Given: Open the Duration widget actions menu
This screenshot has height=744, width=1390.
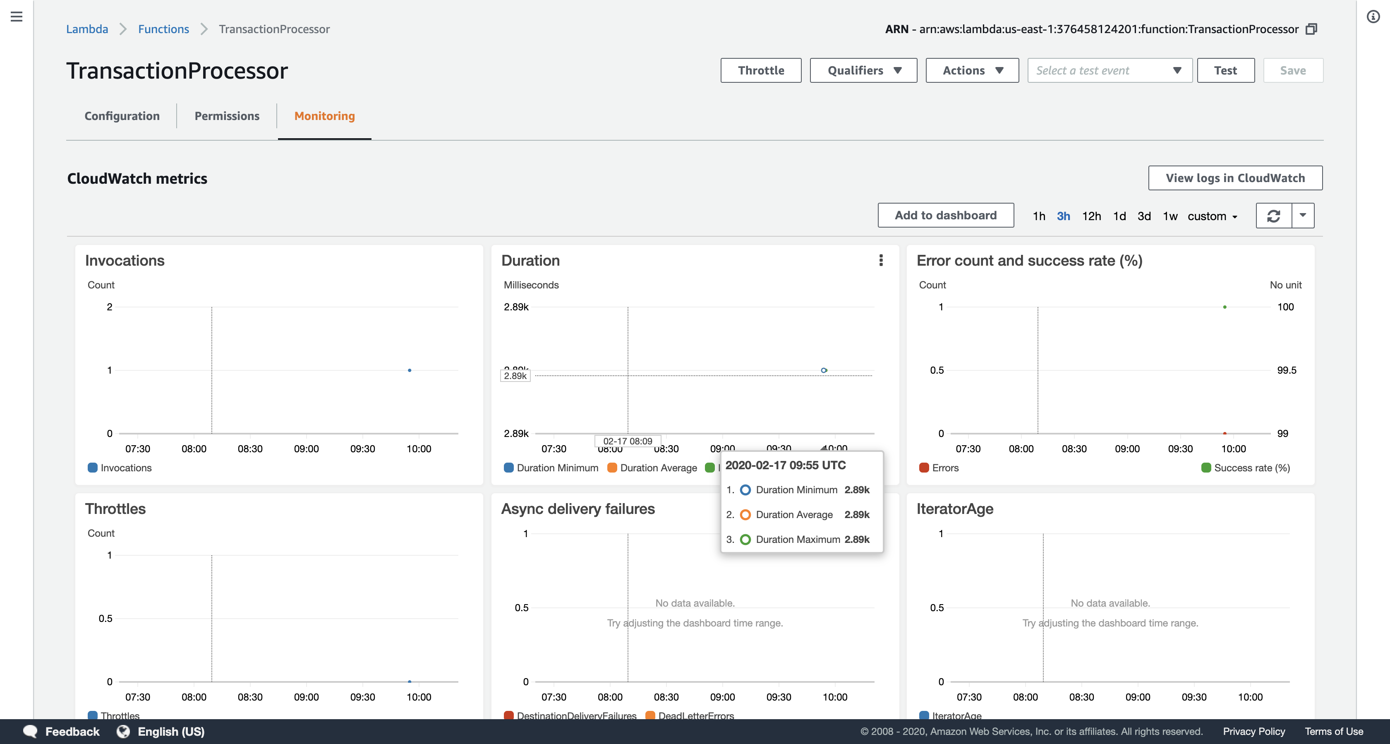Looking at the screenshot, I should point(881,260).
